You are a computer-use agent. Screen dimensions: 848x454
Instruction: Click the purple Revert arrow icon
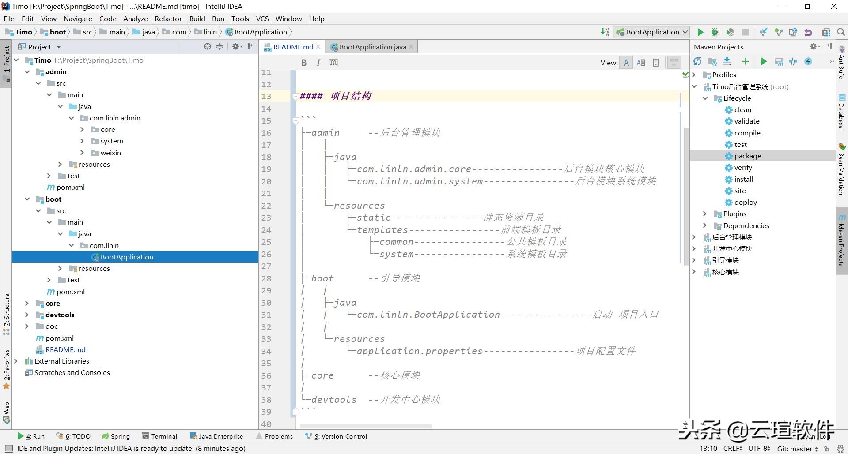tap(808, 32)
